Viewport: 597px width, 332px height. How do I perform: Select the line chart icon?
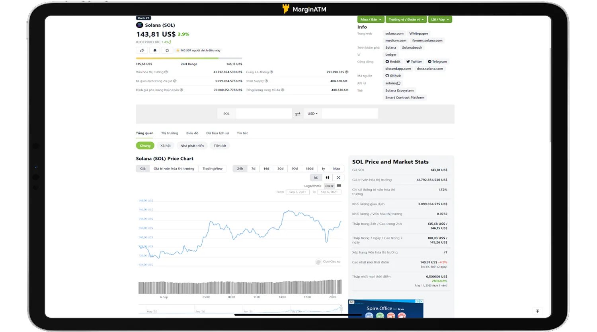[316, 177]
